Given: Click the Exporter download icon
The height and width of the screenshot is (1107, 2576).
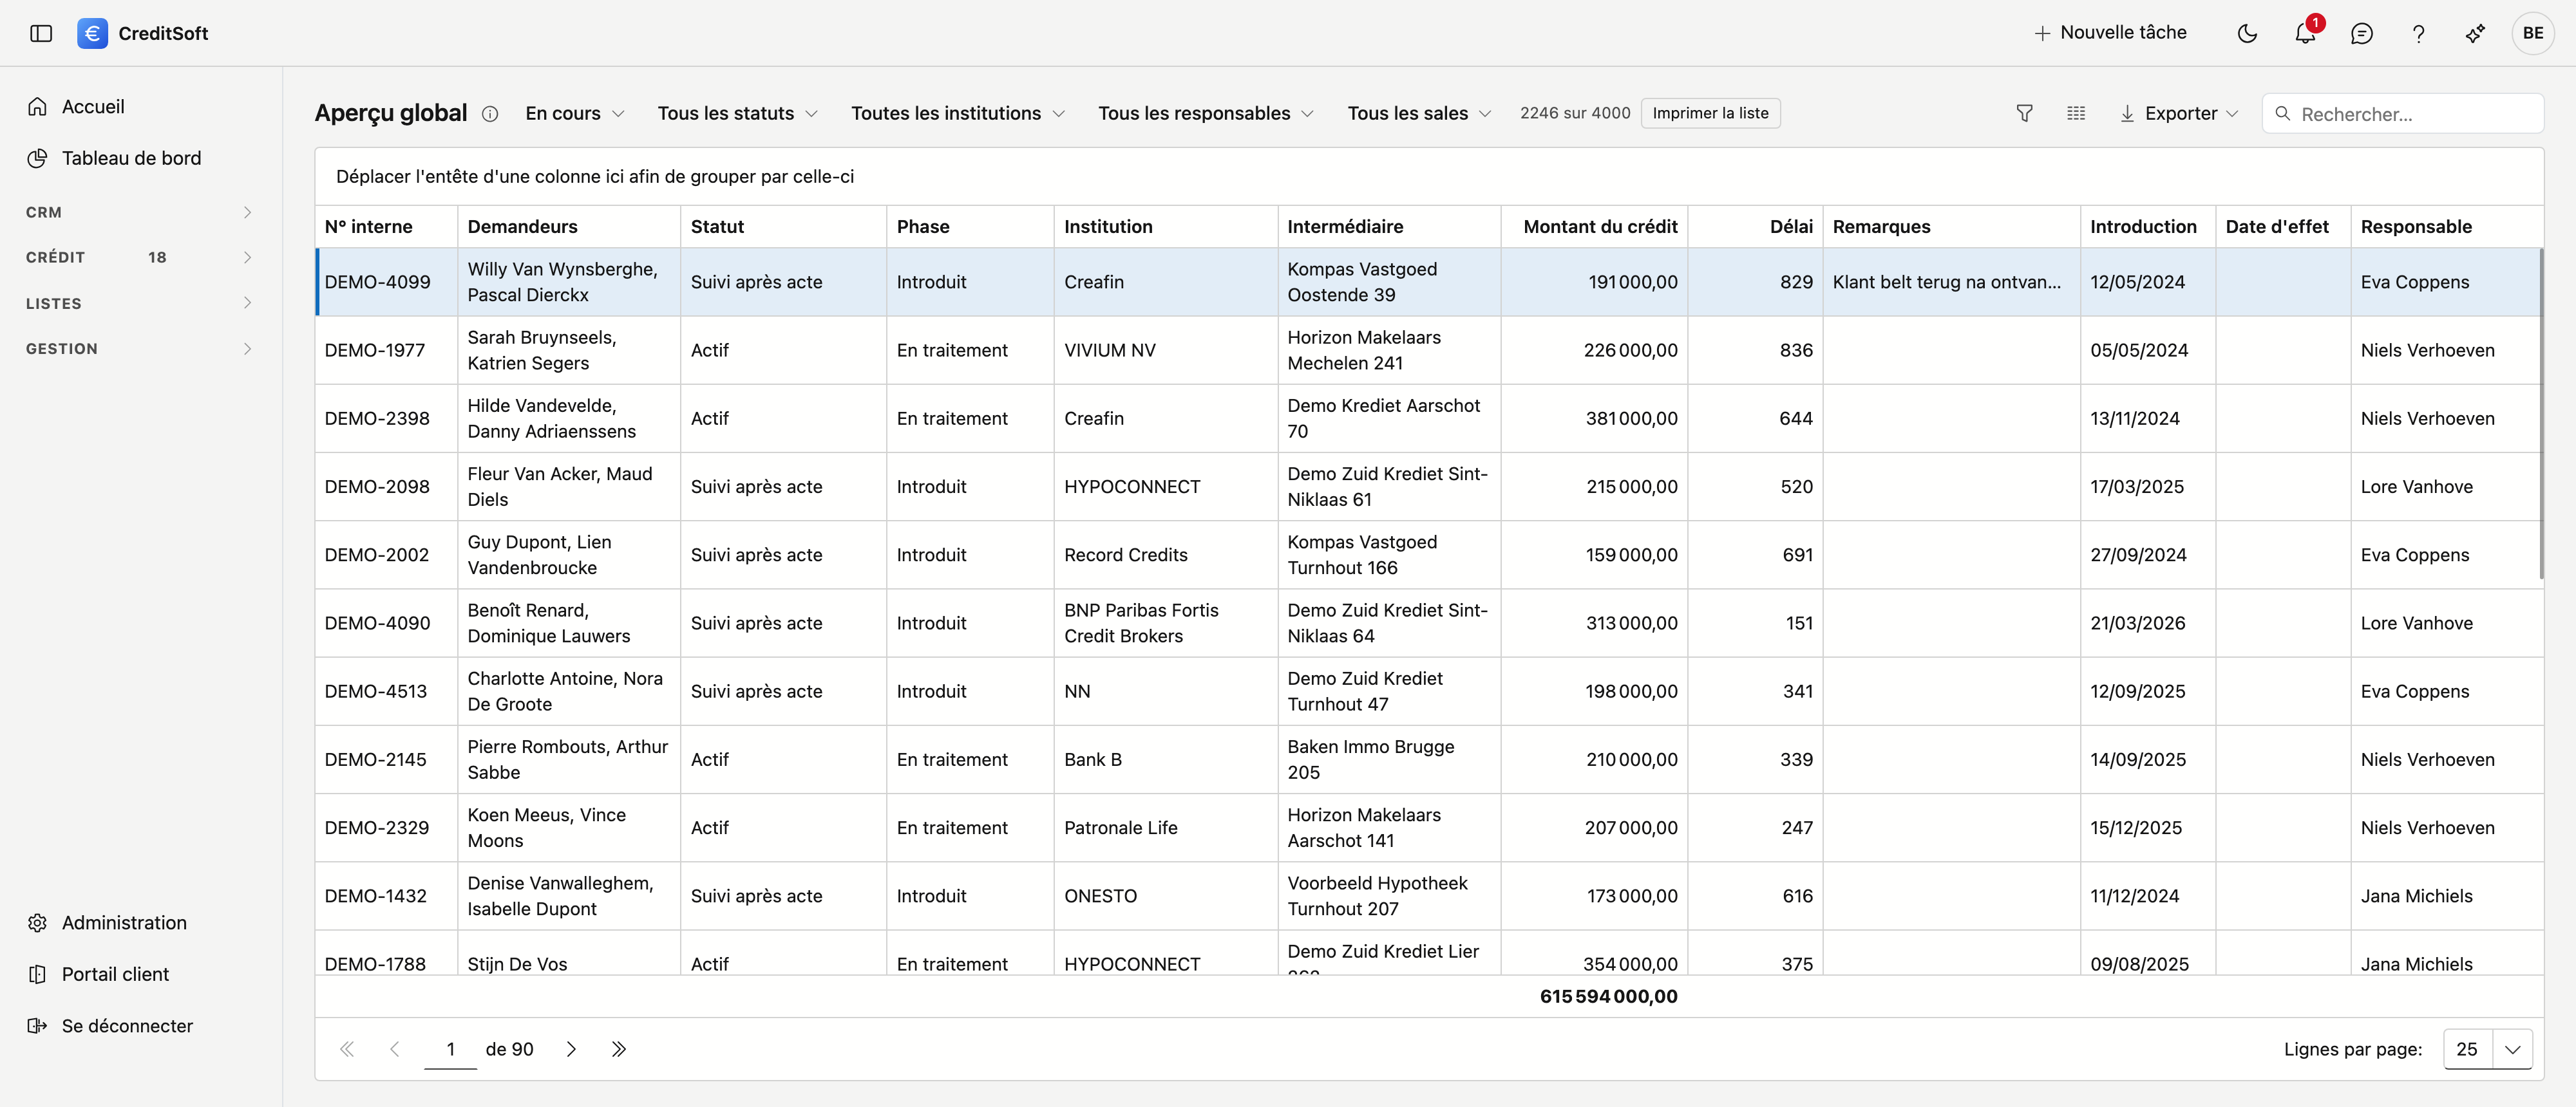Looking at the screenshot, I should coord(2127,114).
